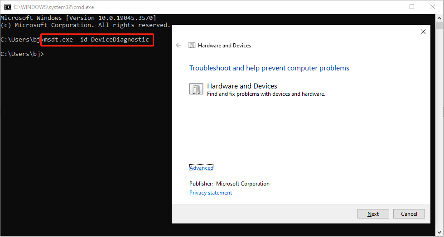This screenshot has height=237, width=444.
Task: Click the small Hardware and Devices header icon
Action: [192, 46]
